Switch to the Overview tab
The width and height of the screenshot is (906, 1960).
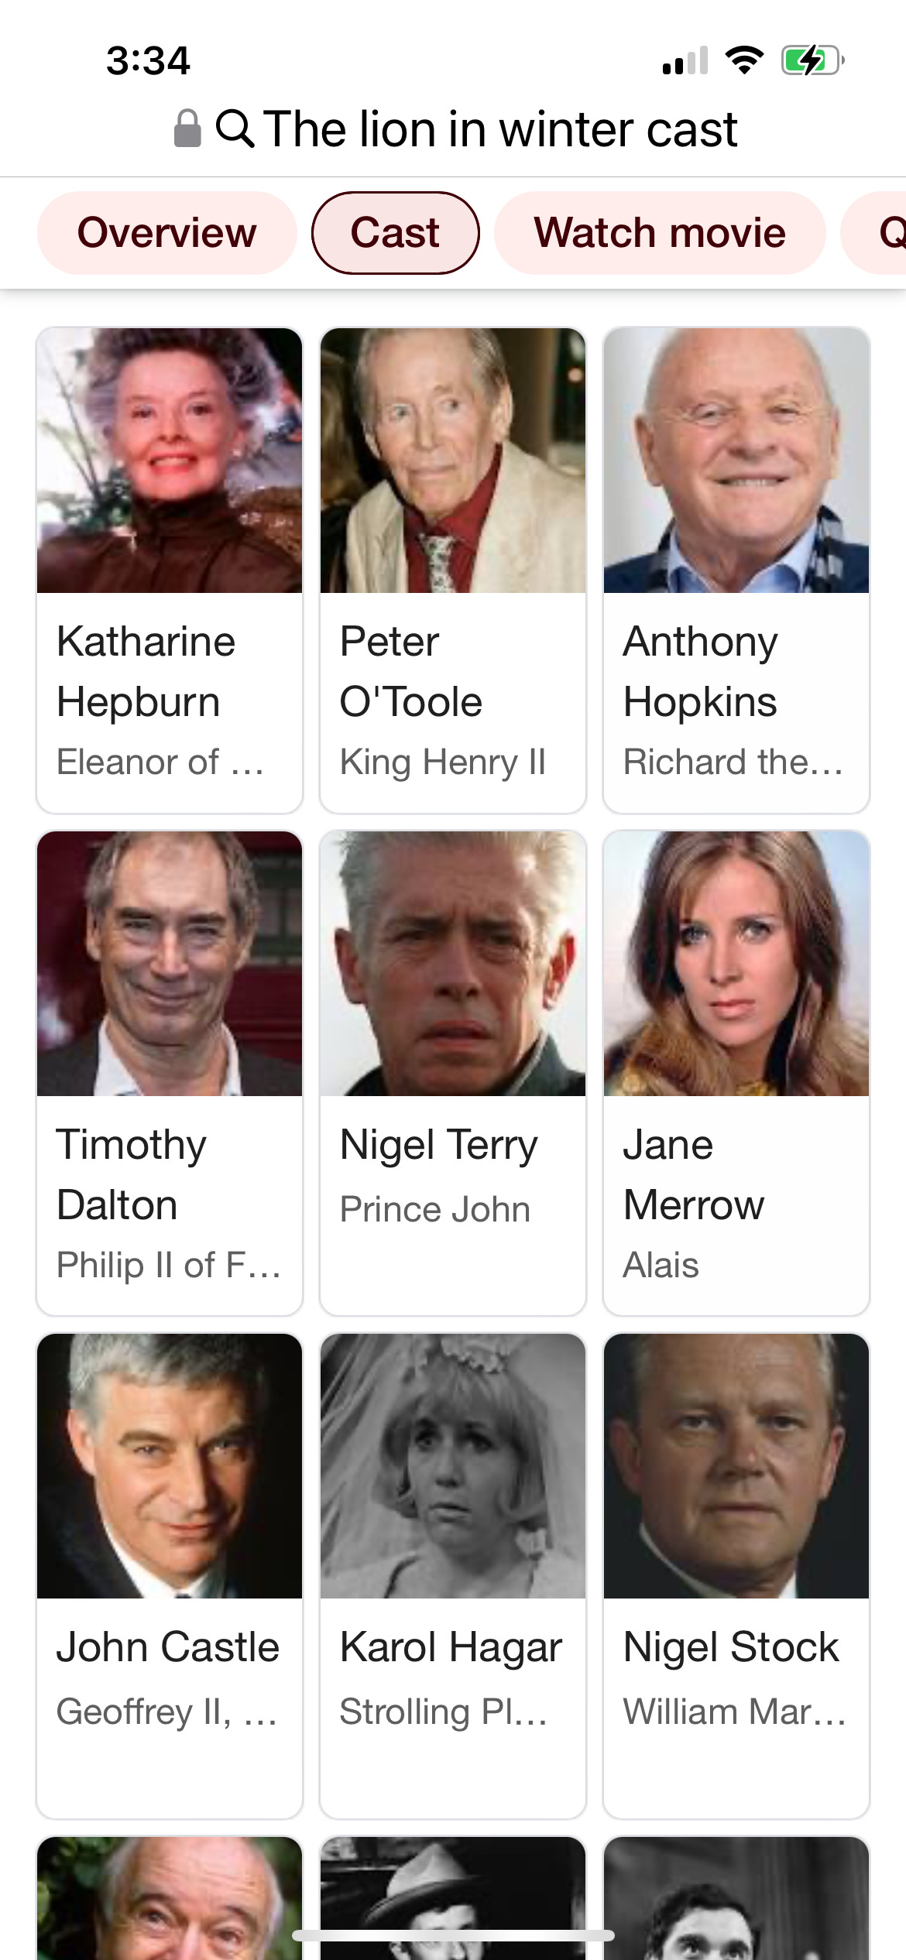pyautogui.click(x=166, y=233)
